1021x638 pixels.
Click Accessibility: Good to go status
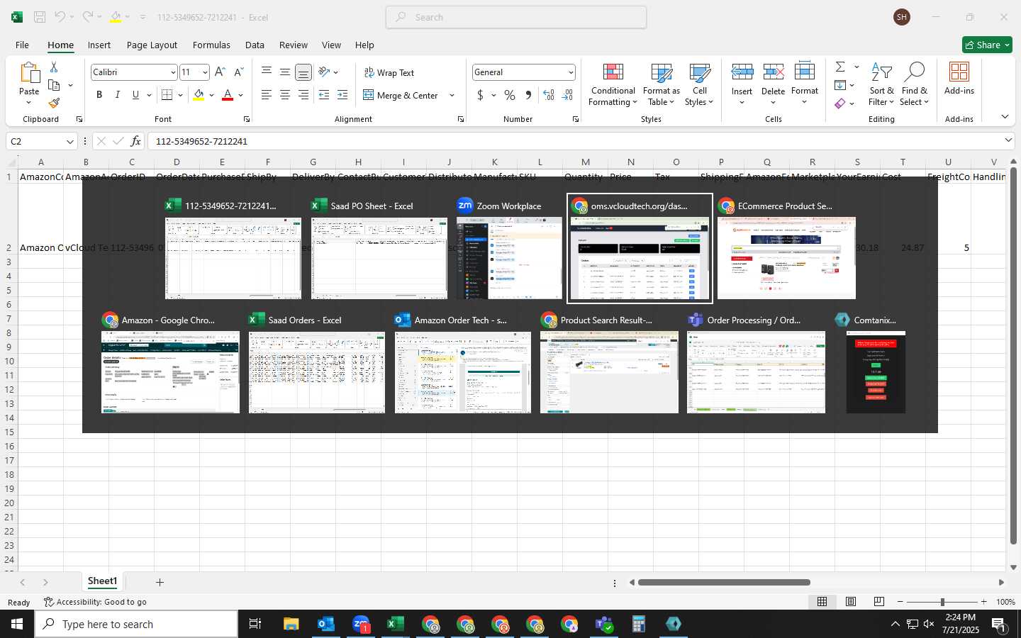pos(95,602)
